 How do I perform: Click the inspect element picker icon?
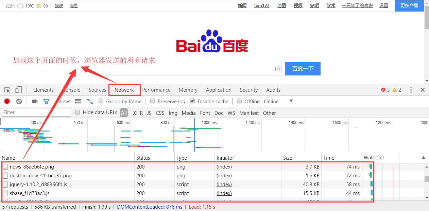click(7, 90)
